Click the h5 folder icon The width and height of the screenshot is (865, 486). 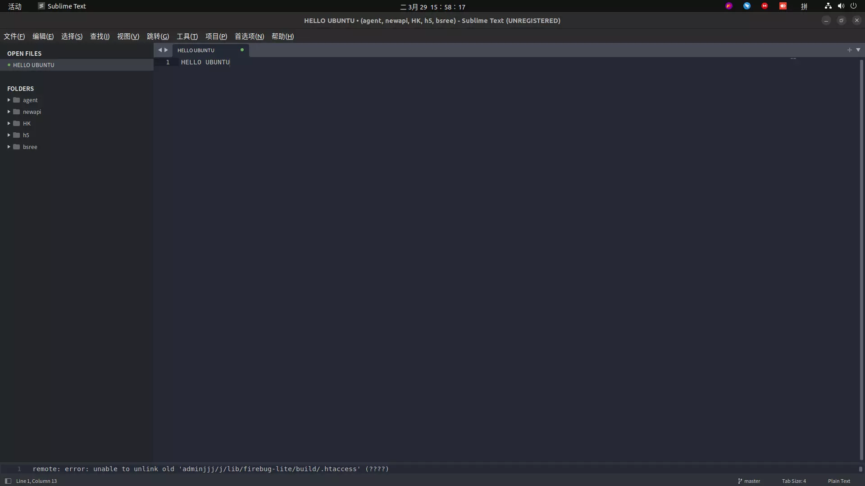point(17,135)
